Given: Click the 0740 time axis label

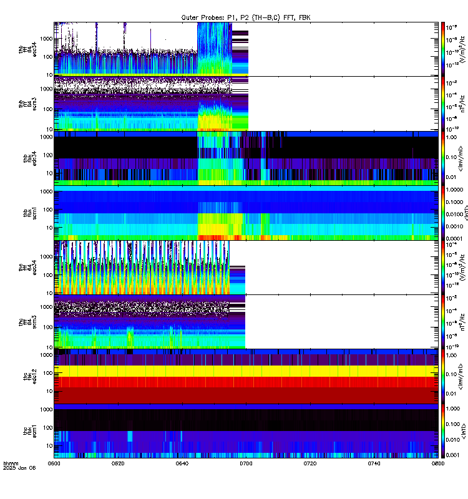Looking at the screenshot, I should 374,463.
